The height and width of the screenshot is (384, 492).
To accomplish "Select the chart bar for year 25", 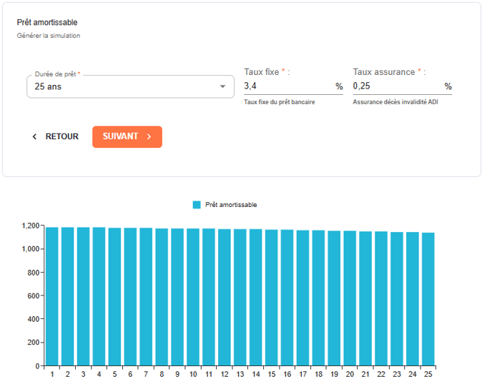I will [428, 296].
